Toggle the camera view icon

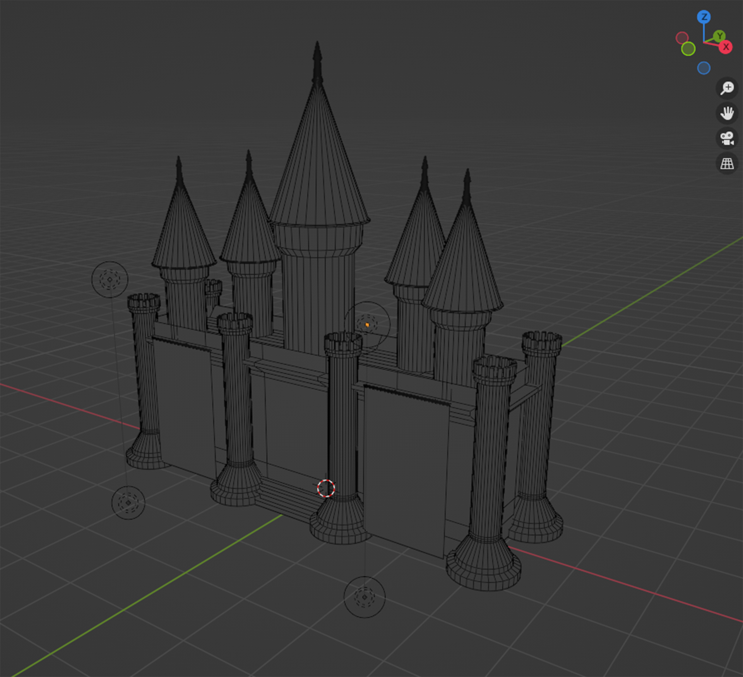(727, 138)
